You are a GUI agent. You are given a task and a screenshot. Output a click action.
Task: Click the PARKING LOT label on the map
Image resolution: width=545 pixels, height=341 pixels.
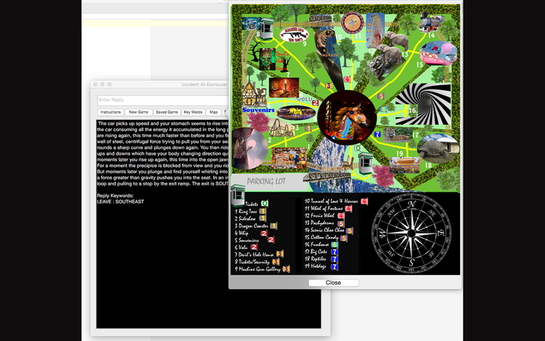click(266, 181)
